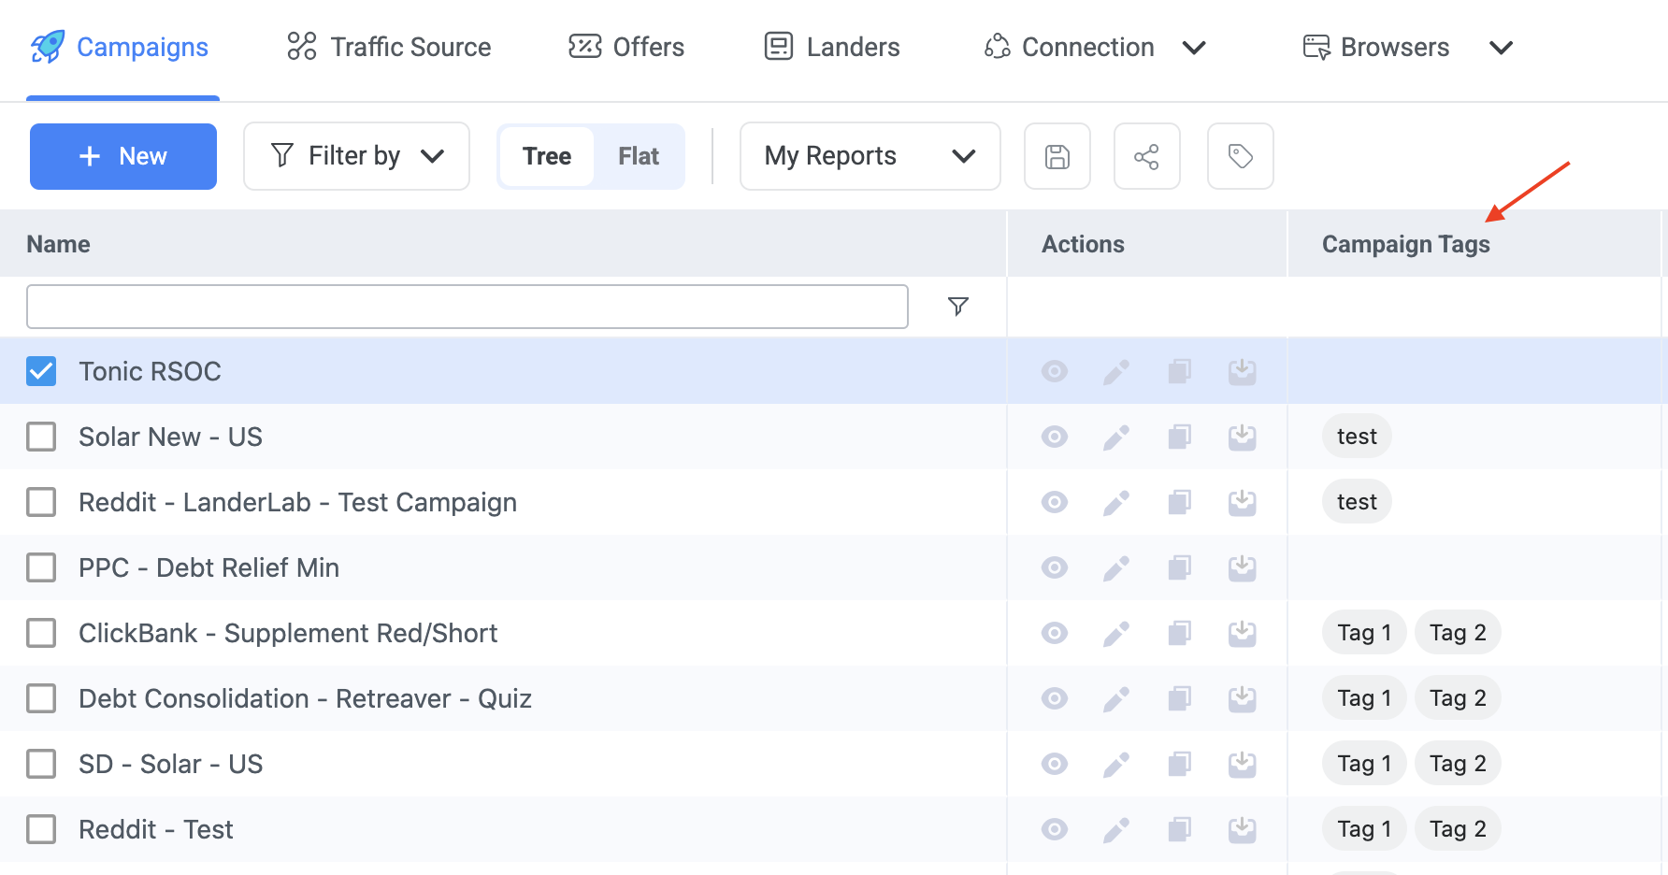
Task: Open the Filter by dropdown
Action: pyautogui.click(x=356, y=156)
